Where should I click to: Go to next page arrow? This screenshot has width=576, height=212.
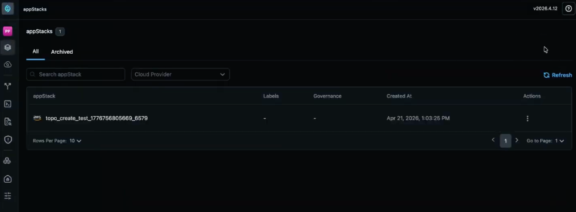pyautogui.click(x=517, y=140)
